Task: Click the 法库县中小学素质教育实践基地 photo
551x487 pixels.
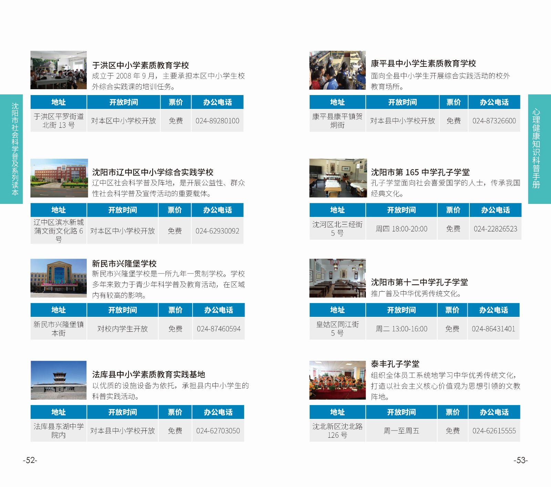Action: [x=59, y=380]
